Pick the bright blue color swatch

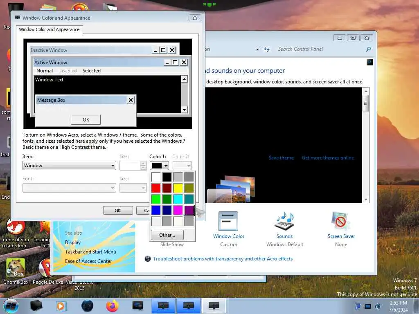(156, 210)
